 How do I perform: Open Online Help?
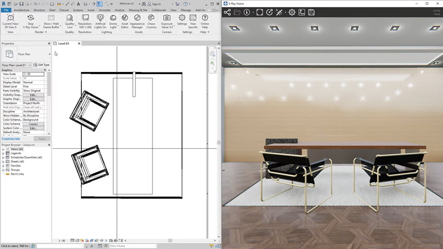(x=205, y=22)
